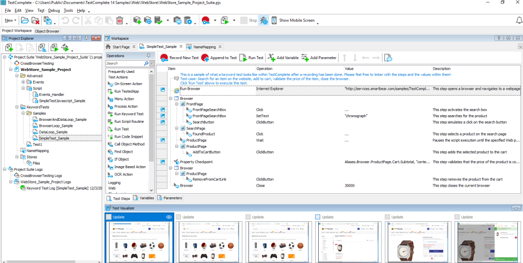Click the Add Parameter icon

305,58
